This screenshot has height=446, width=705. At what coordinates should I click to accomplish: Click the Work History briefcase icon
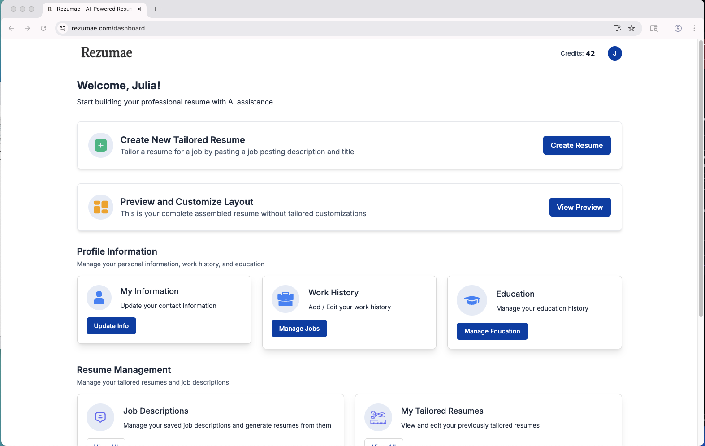click(x=285, y=299)
